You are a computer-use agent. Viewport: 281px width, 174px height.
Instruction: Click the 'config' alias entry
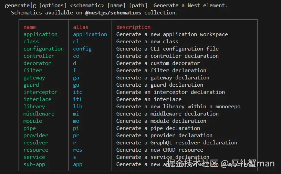82,49
